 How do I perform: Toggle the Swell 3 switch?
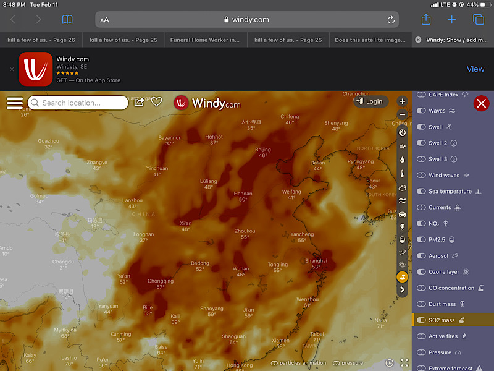pos(421,159)
